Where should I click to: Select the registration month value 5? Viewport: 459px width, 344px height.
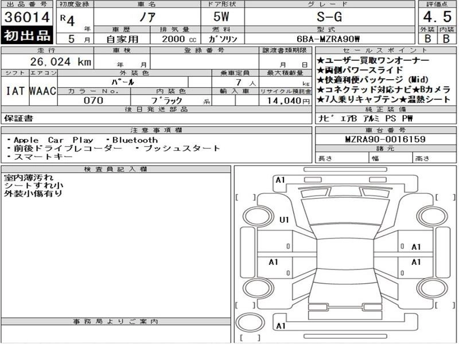71,39
